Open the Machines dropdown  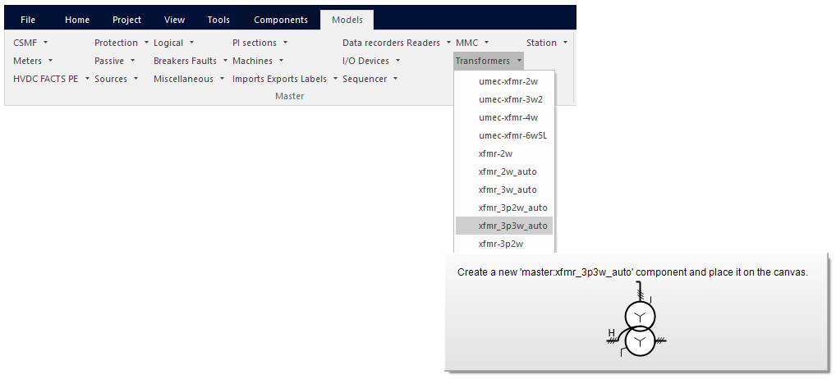(258, 61)
